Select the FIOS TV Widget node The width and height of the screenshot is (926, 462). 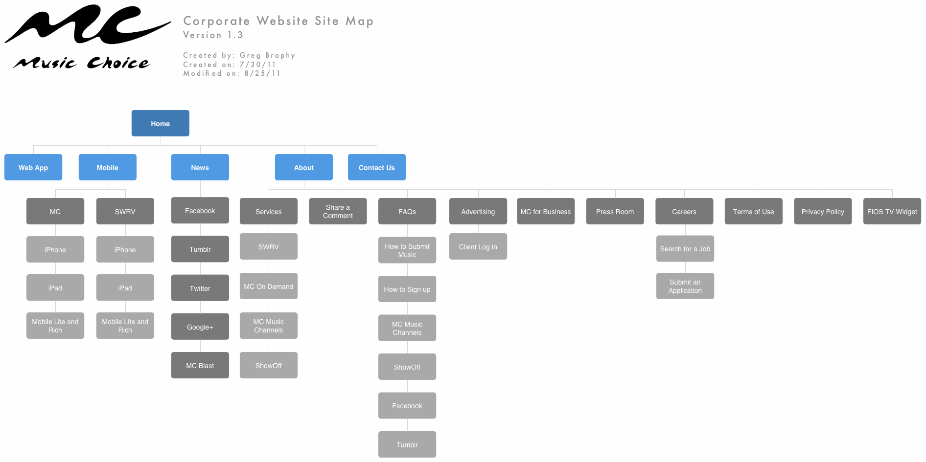click(x=892, y=211)
